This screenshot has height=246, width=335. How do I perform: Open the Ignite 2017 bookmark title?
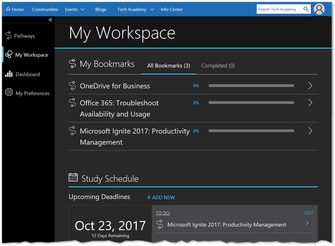(135, 136)
